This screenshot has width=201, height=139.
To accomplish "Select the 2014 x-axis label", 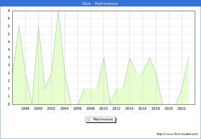I will (x=129, y=108).
